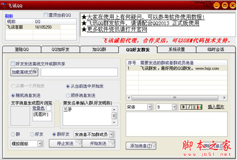Toggle bold formatting button B

[x=184, y=107]
